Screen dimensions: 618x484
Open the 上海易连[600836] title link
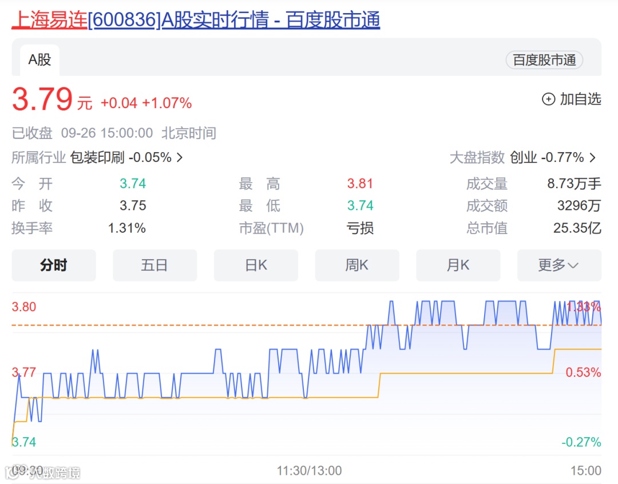[x=196, y=19]
